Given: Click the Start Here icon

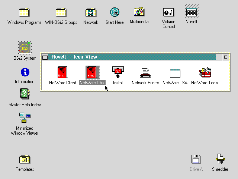Looking at the screenshot, I should point(115,12).
